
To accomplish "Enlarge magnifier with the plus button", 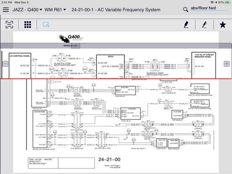I will click(227, 64).
